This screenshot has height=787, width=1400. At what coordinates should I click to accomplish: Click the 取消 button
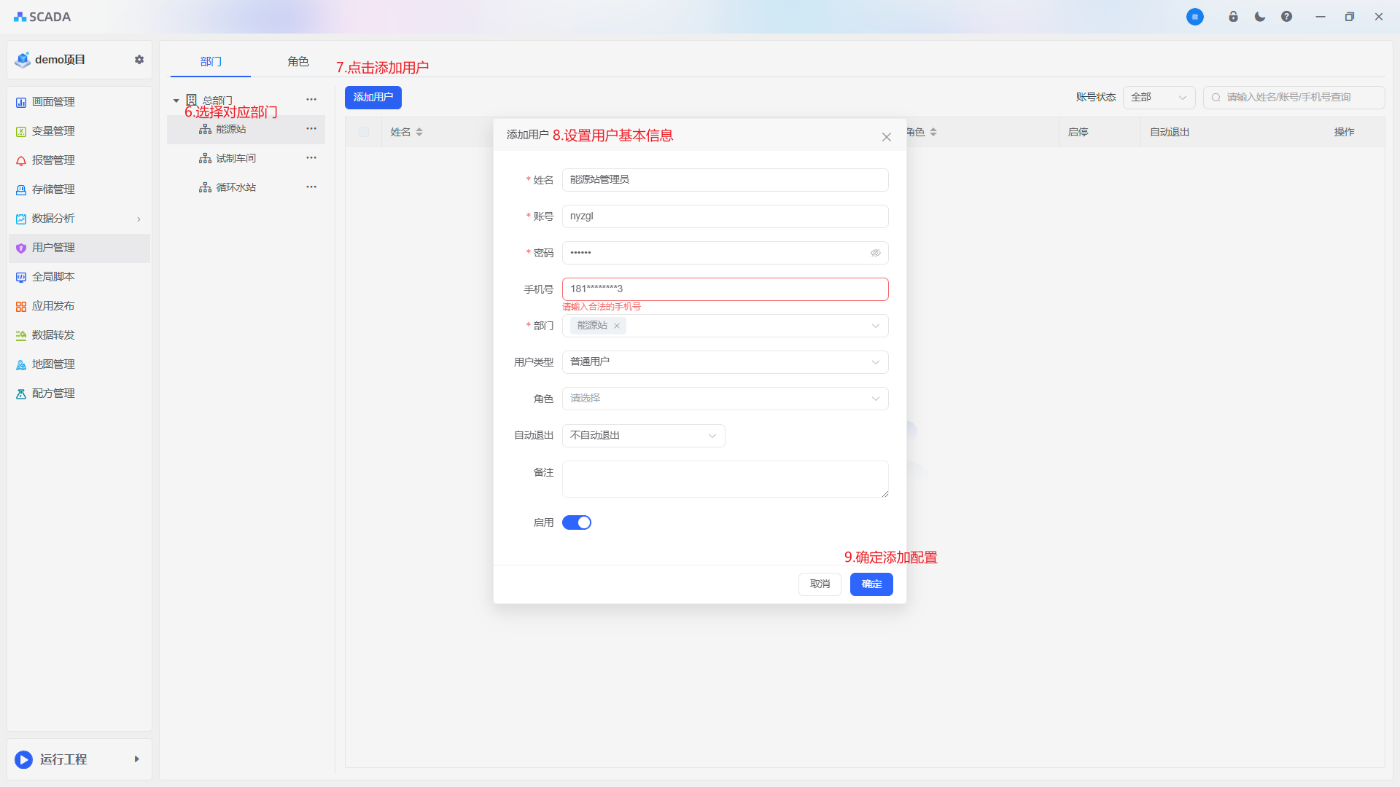tap(820, 584)
